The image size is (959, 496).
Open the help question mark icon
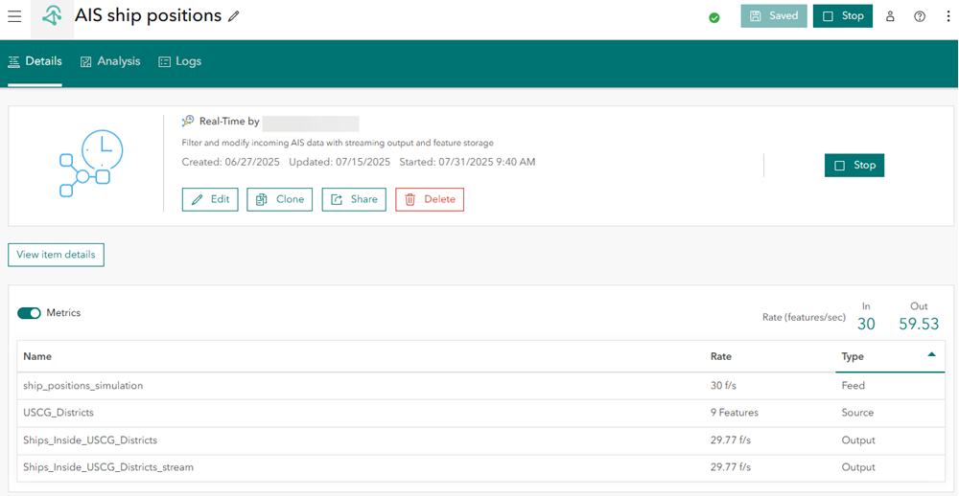click(x=920, y=16)
